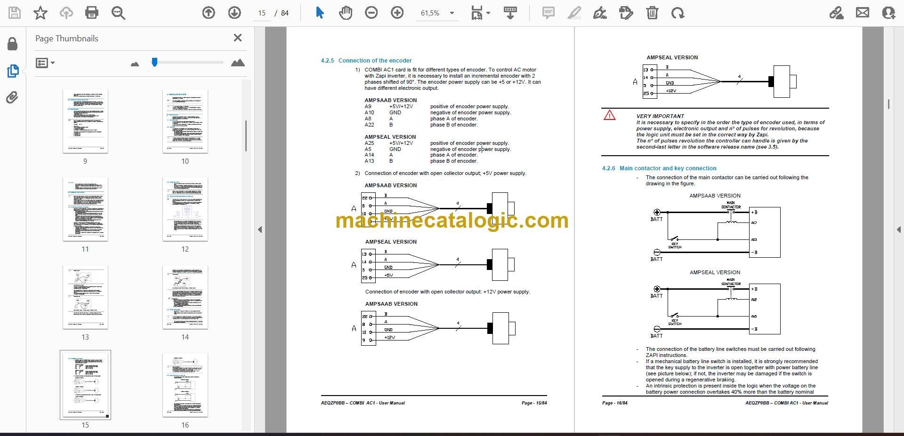The height and width of the screenshot is (436, 904).
Task: Print the document
Action: coord(92,13)
